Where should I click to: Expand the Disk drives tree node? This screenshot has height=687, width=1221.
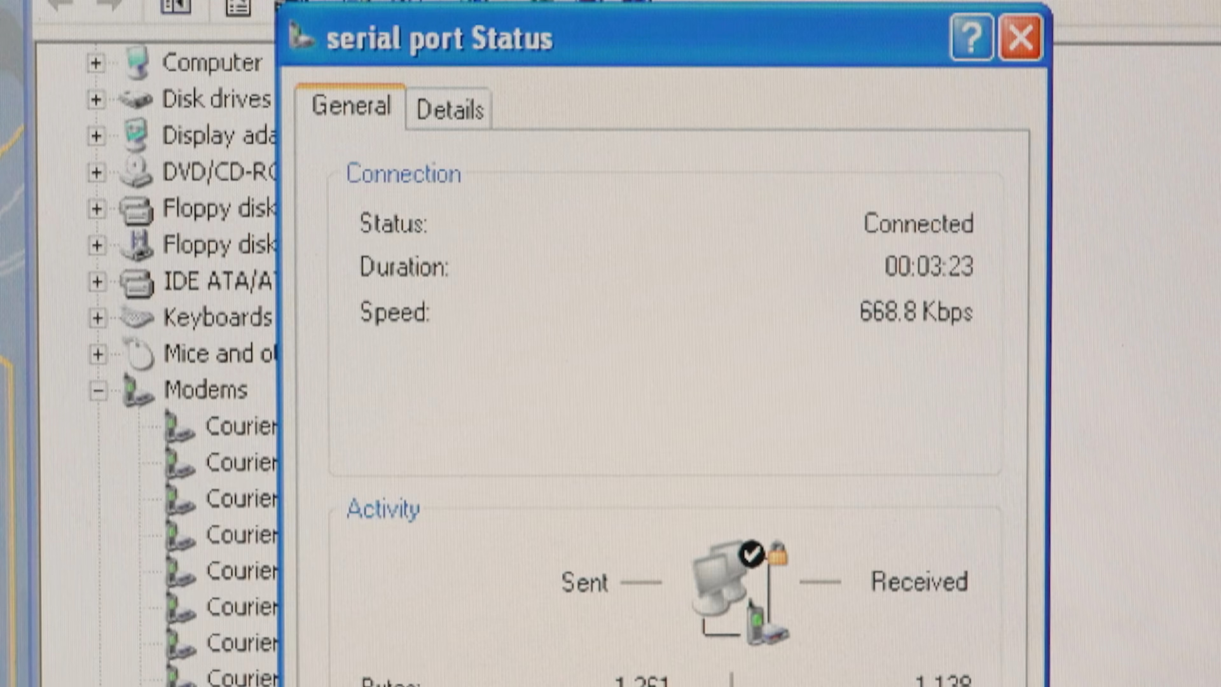(95, 99)
